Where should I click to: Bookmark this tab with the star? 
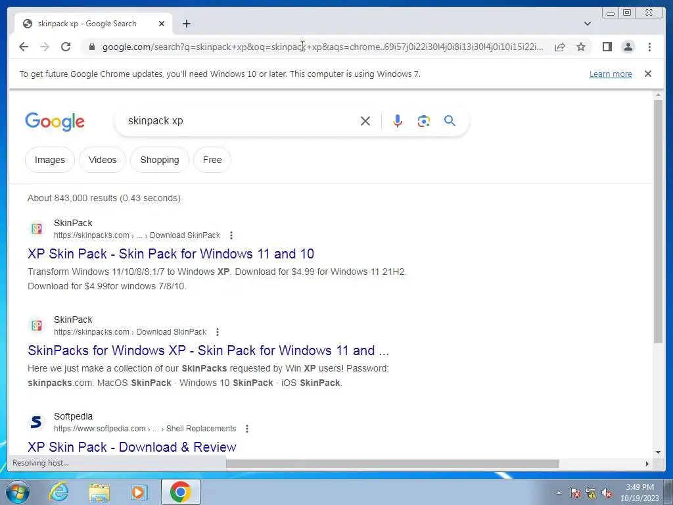581,47
